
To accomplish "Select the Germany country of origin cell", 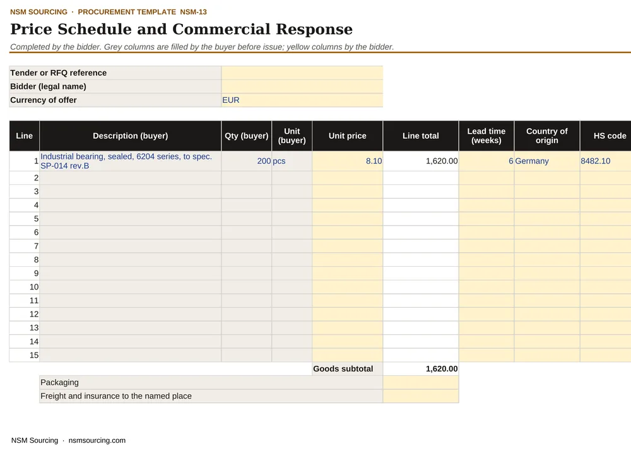I will [547, 161].
